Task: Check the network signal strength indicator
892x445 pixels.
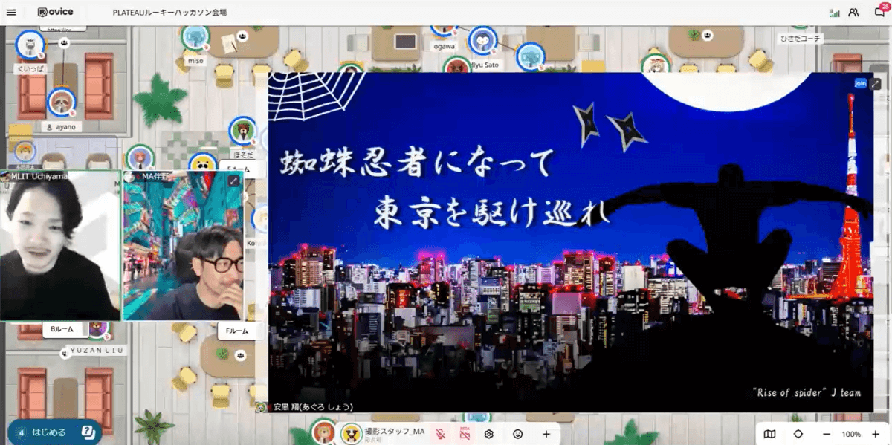Action: tap(834, 13)
